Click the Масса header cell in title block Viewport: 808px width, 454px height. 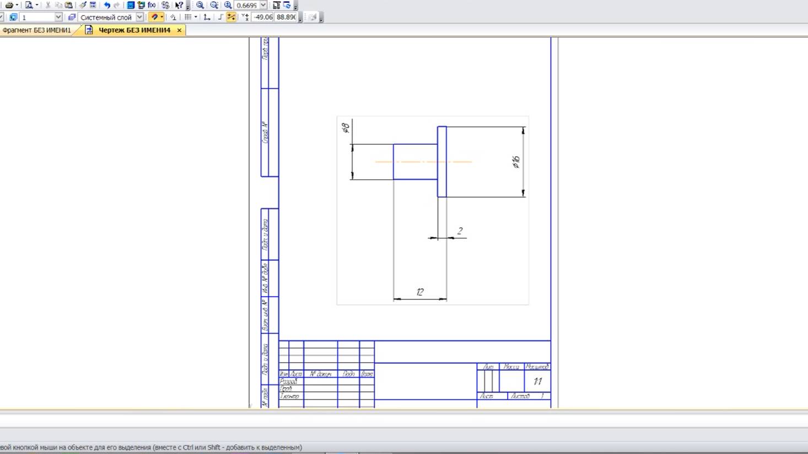(x=511, y=367)
